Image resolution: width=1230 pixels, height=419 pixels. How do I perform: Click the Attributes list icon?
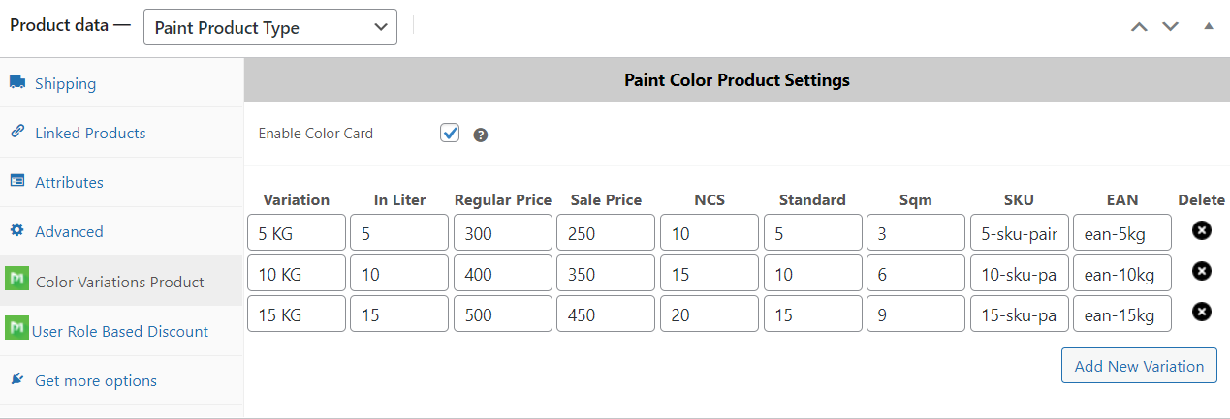(x=17, y=181)
